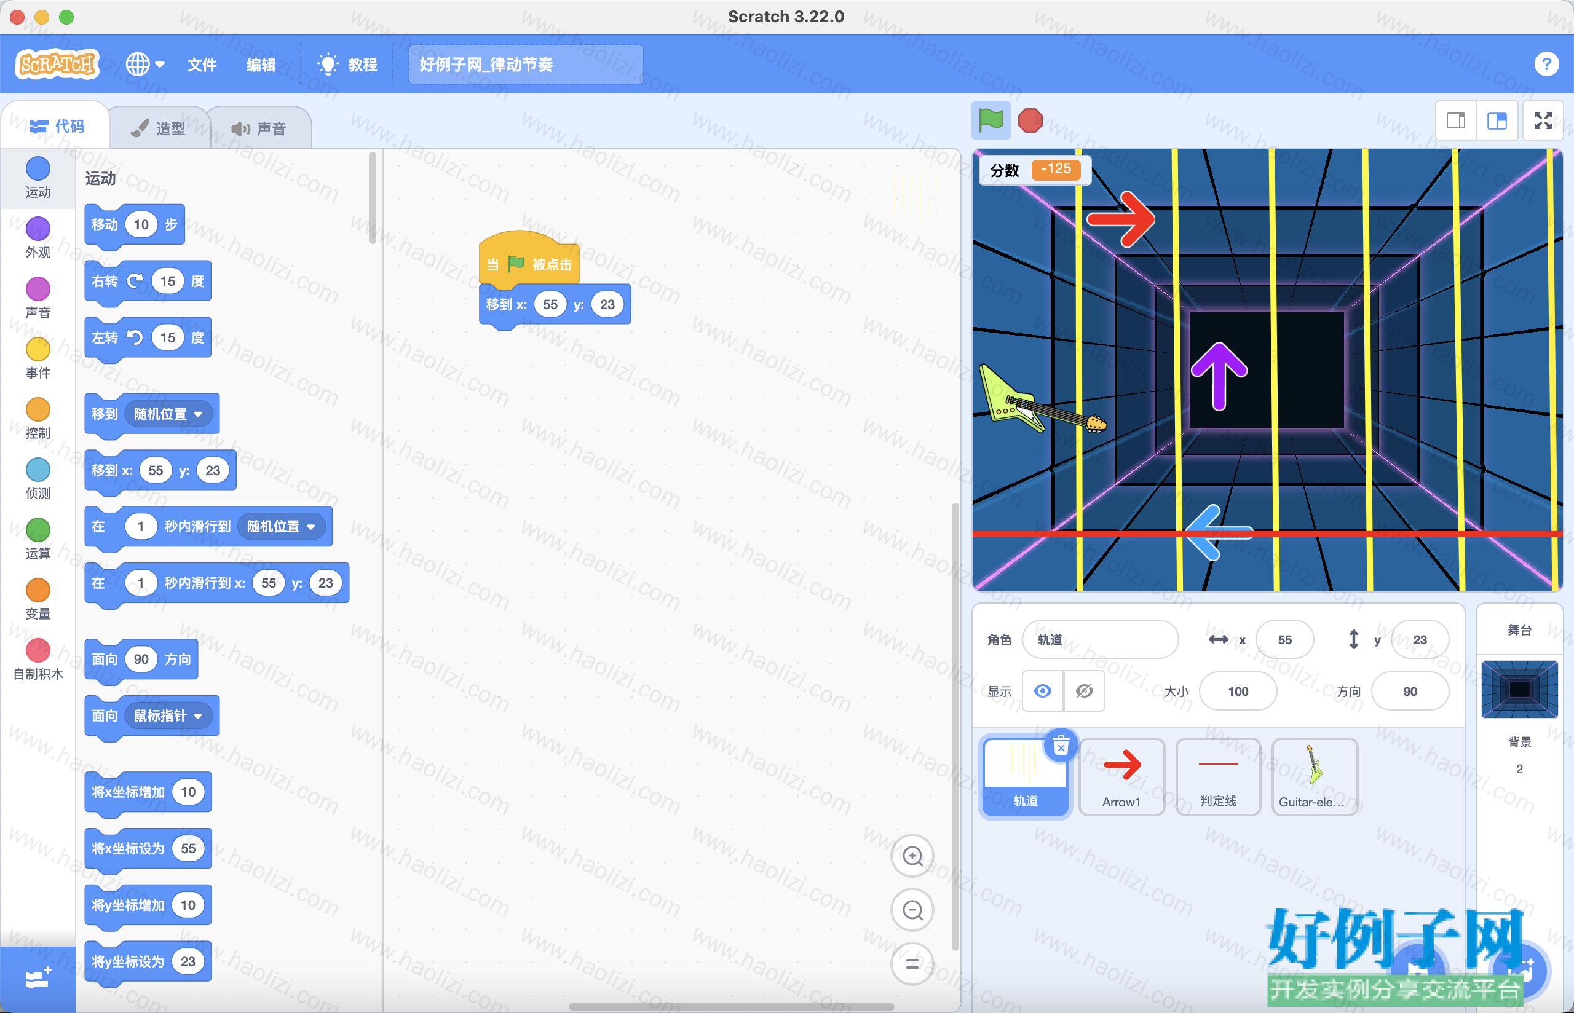Open the help question mark icon
The height and width of the screenshot is (1013, 1574).
(1546, 64)
